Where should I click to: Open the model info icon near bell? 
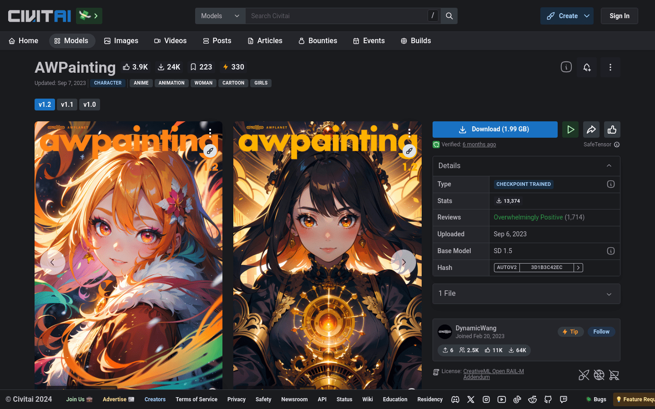point(566,67)
